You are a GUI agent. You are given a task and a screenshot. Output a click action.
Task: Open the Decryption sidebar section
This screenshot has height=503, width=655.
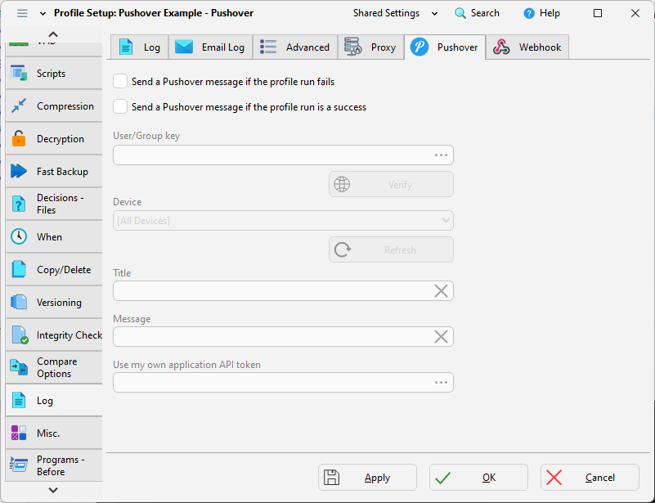[54, 139]
